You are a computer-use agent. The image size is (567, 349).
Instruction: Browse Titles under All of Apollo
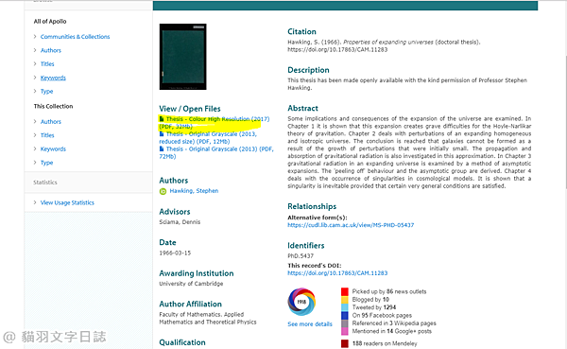click(x=47, y=64)
